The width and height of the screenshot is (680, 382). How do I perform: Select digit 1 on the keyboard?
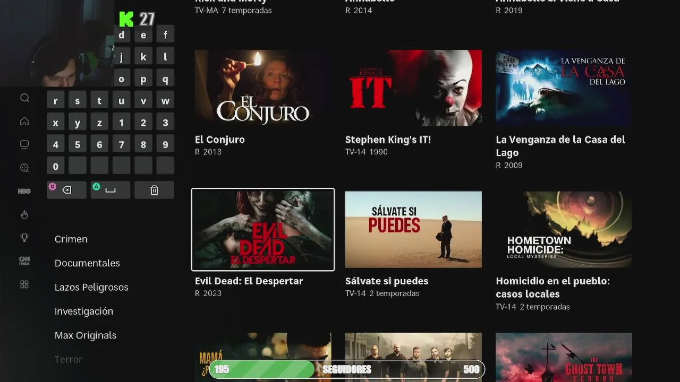click(x=121, y=123)
